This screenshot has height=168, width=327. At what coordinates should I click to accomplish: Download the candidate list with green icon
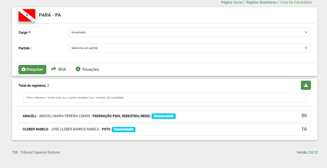coord(306,85)
